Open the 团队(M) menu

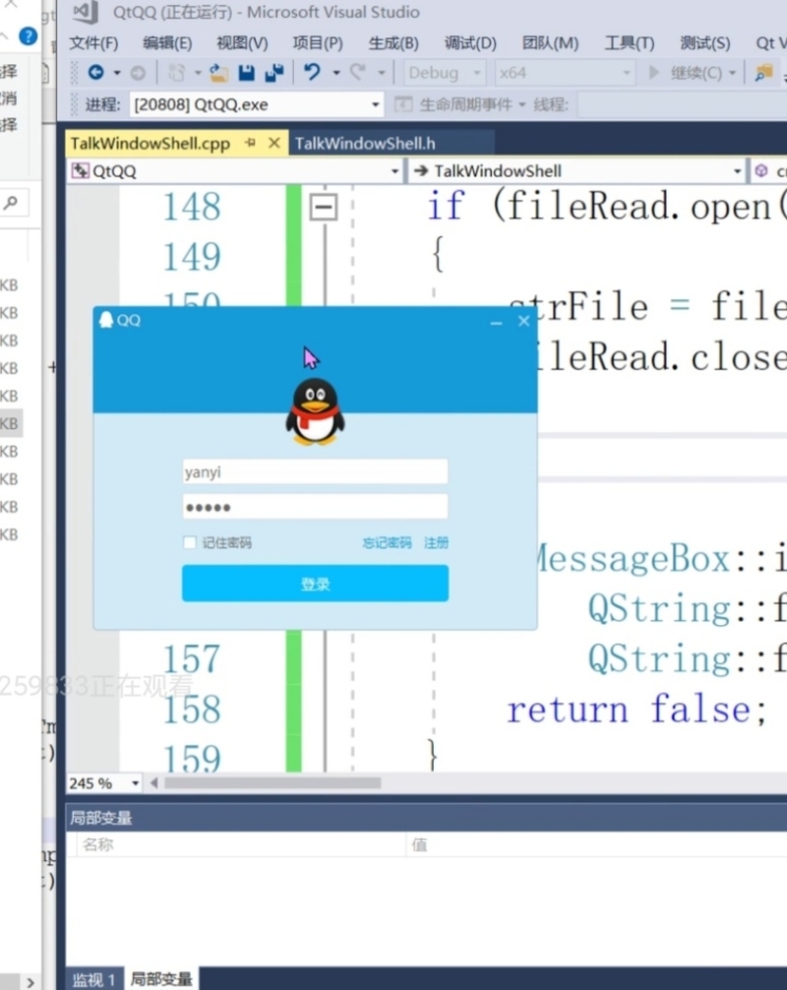(x=550, y=43)
